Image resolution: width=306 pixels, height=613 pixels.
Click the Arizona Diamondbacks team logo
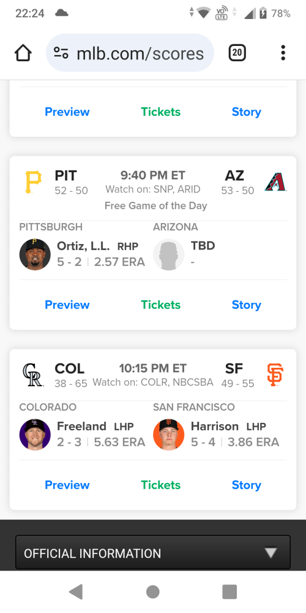pyautogui.click(x=275, y=182)
